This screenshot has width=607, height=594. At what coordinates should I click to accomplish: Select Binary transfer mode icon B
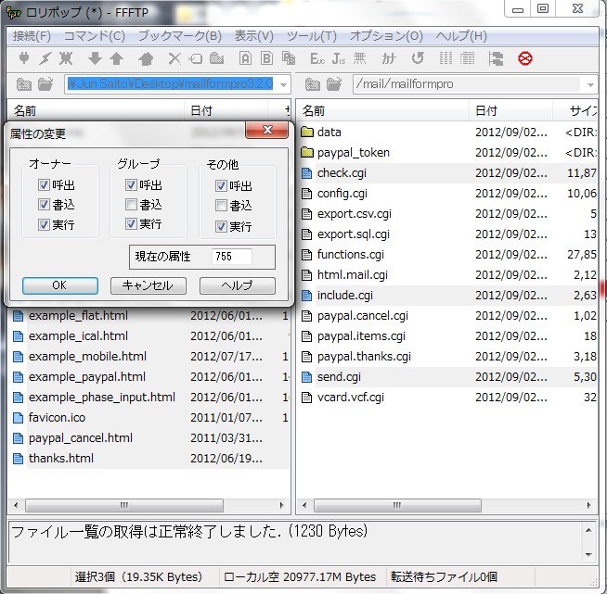(266, 58)
